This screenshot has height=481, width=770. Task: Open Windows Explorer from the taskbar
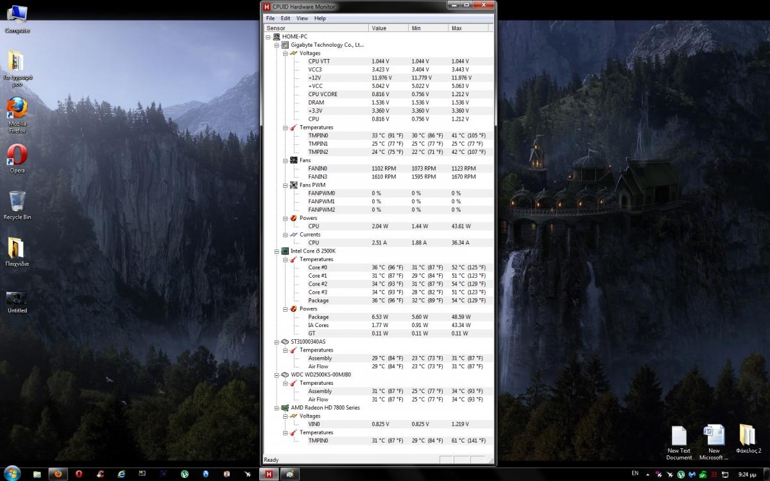pyautogui.click(x=37, y=474)
